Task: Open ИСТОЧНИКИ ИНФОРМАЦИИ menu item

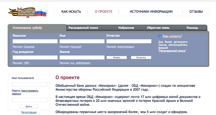Action: pos(151,12)
